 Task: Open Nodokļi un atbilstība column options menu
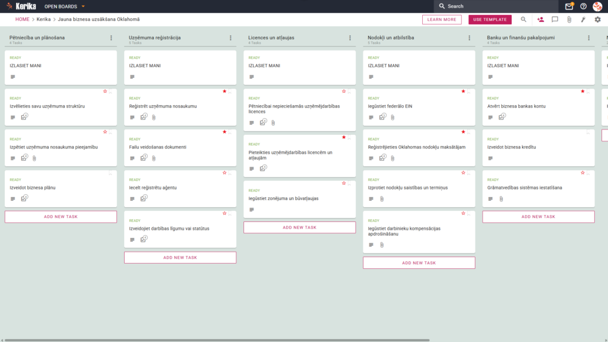tap(470, 38)
